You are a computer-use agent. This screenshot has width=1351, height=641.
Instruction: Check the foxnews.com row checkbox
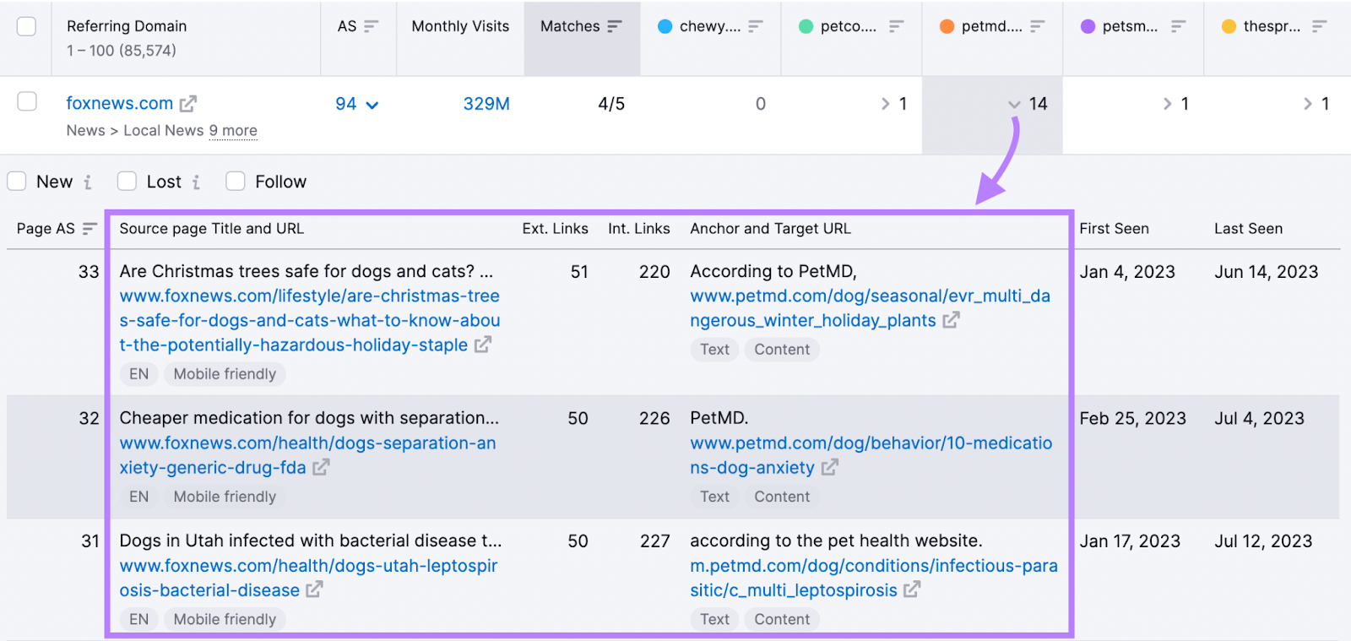[x=27, y=101]
